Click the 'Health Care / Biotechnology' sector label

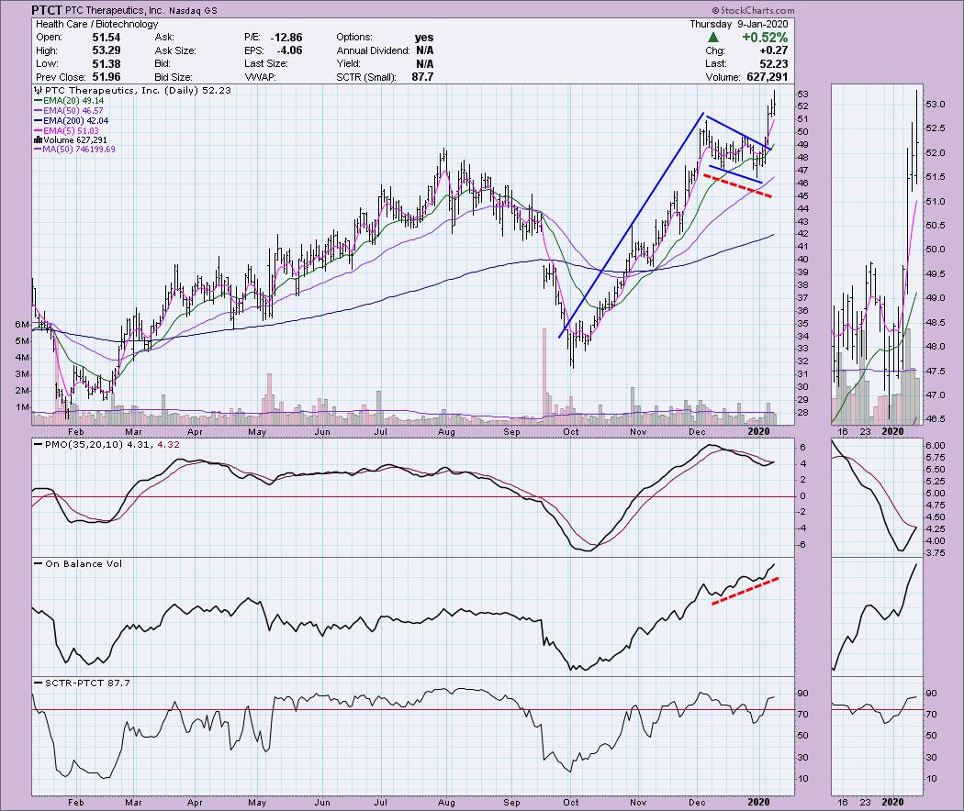tap(97, 24)
